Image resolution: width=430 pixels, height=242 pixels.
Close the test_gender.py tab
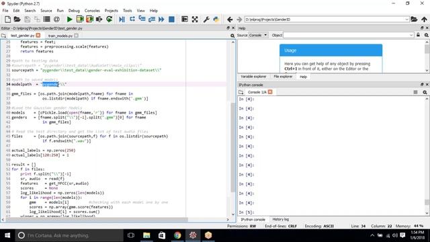tap(38, 36)
